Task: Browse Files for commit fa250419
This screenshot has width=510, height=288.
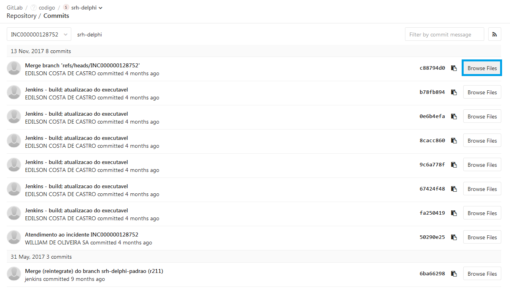Action: click(482, 213)
